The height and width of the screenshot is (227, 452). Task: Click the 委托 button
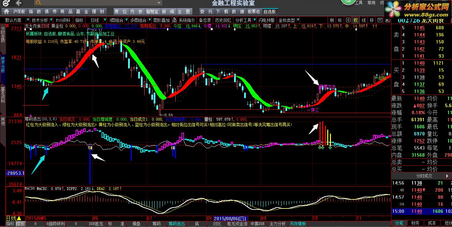click(x=208, y=12)
